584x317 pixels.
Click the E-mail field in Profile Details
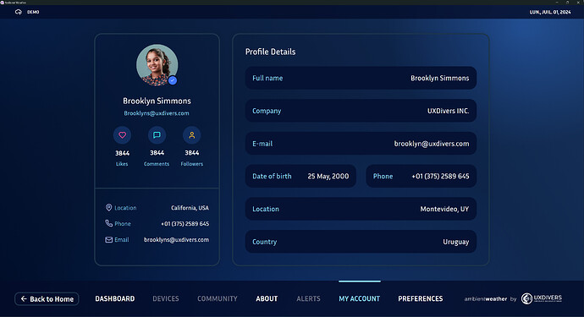(361, 144)
